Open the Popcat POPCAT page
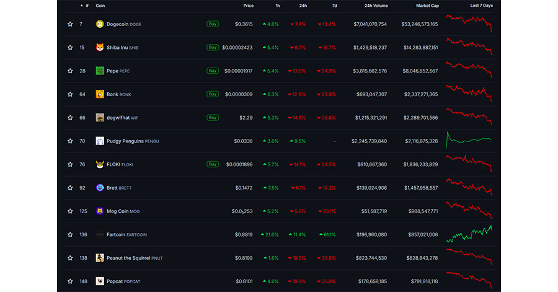 [123, 281]
